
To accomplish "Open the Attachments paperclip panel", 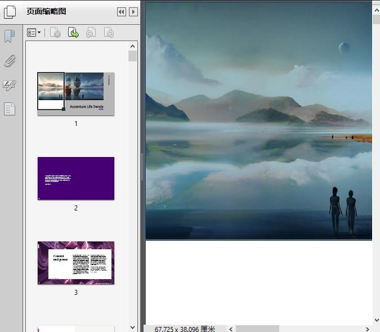I will (x=10, y=61).
